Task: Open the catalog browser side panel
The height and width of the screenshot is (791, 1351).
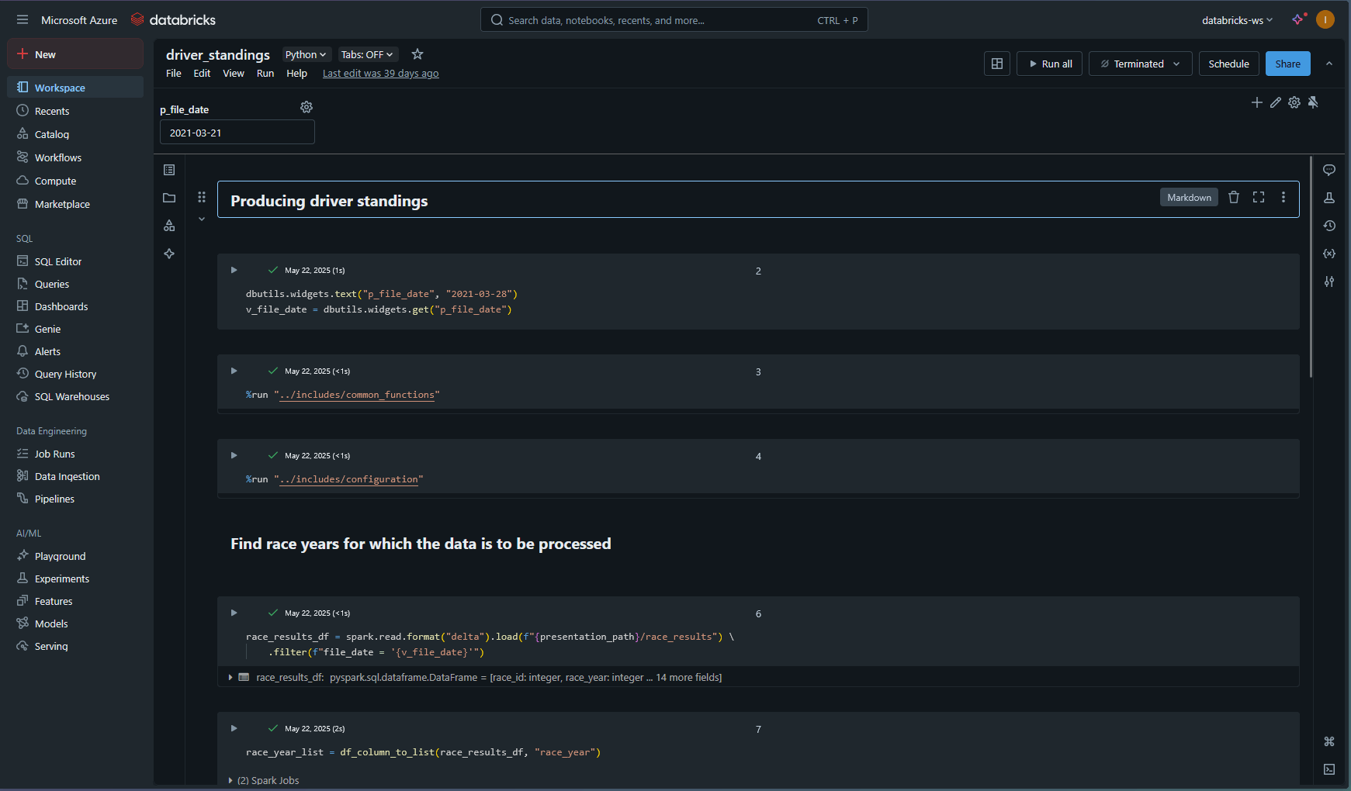Action: (x=169, y=226)
